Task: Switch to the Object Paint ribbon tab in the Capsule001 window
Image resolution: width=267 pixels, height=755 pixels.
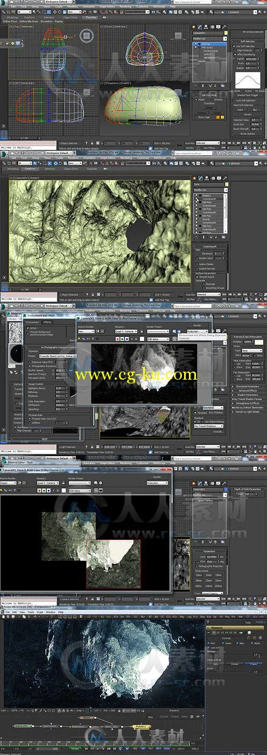Action: pos(70,17)
